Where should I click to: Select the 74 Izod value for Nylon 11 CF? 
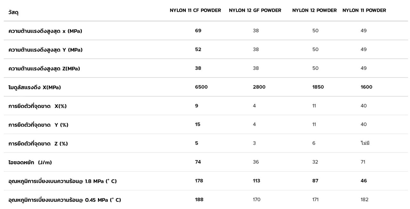198,162
